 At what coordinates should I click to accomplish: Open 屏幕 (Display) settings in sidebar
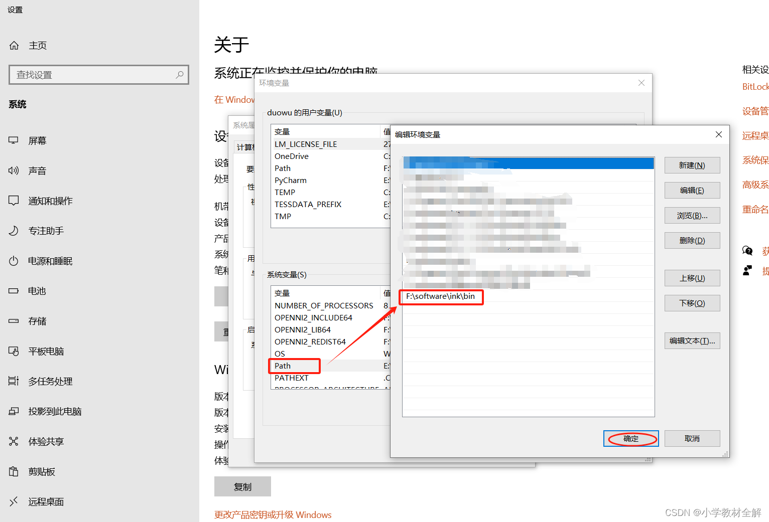37,140
